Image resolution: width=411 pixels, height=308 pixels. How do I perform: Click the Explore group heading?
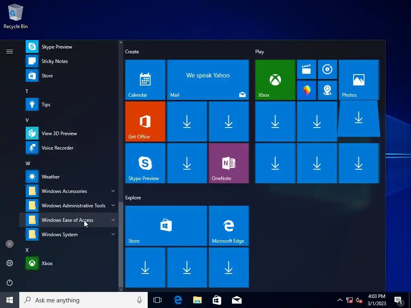[x=133, y=197]
